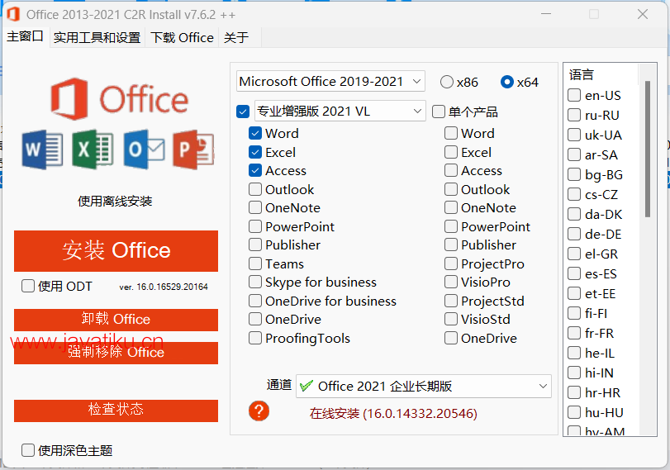Switch to the 主窗口 tab
The height and width of the screenshot is (470, 670).
pyautogui.click(x=26, y=36)
